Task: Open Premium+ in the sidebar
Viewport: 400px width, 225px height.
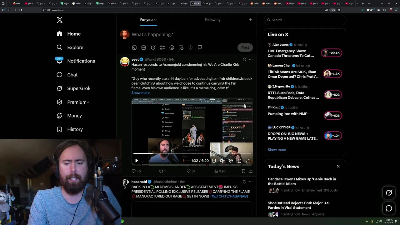Action: [73, 102]
